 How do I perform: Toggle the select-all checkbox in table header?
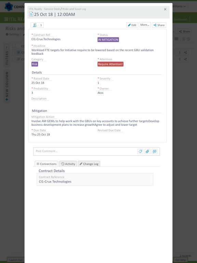tap(14, 46)
